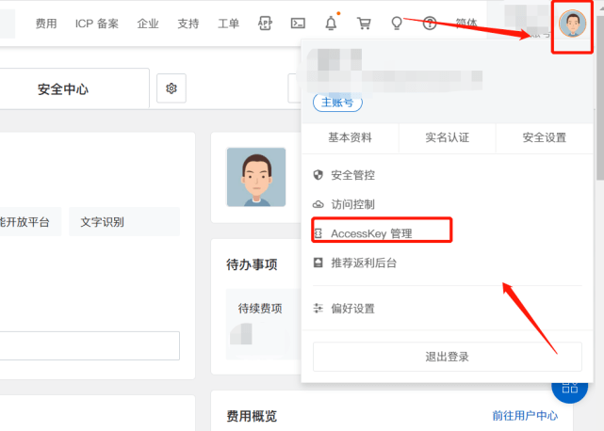Click the shield icon next to 安全管控
Screen dimensions: 604x431
point(318,175)
